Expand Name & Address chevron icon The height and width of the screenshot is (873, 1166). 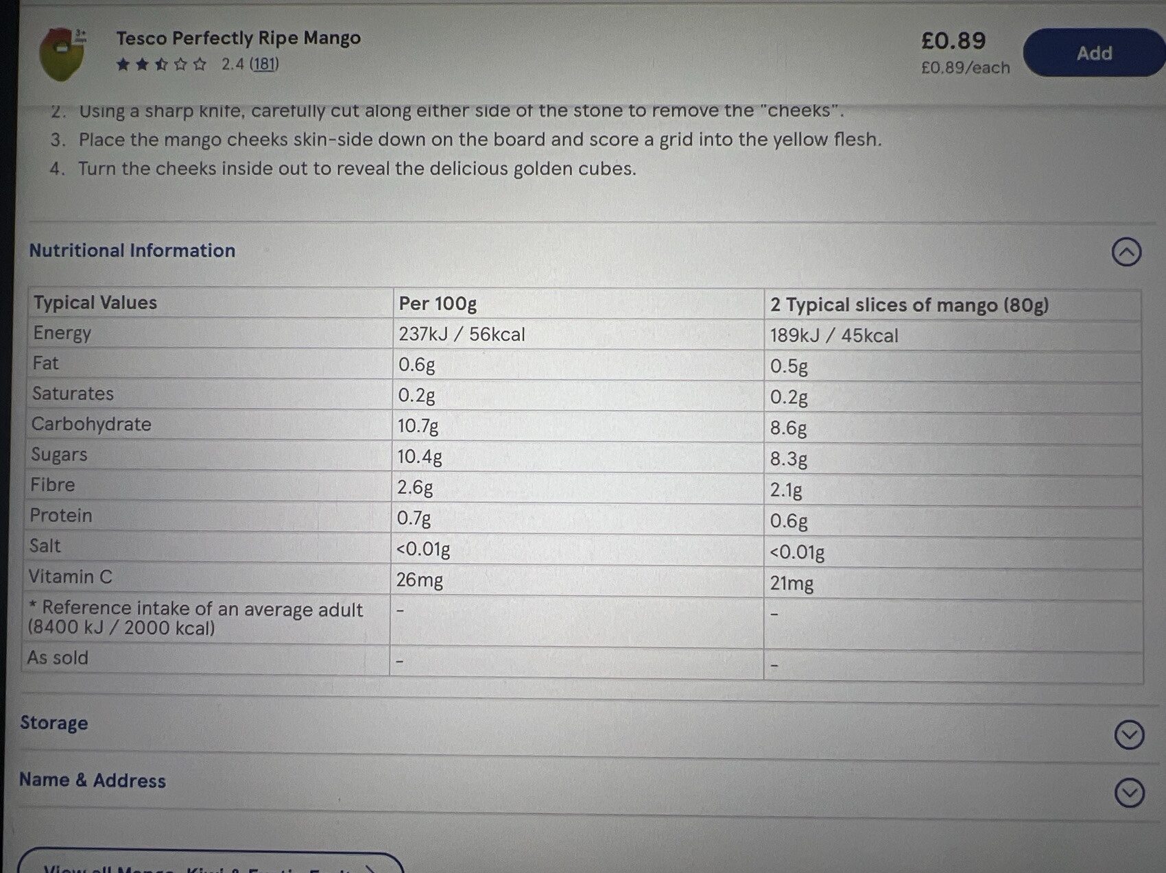point(1129,793)
